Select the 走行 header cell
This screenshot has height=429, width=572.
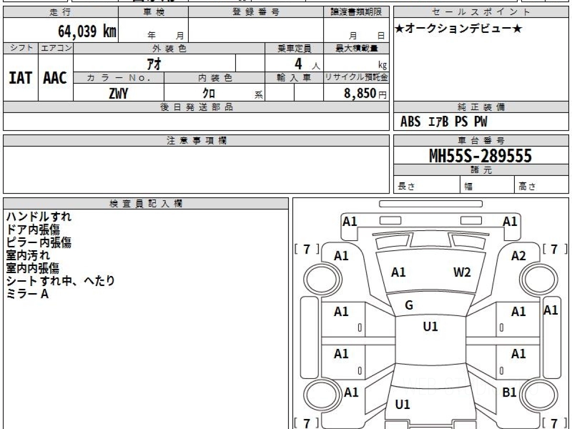(61, 12)
